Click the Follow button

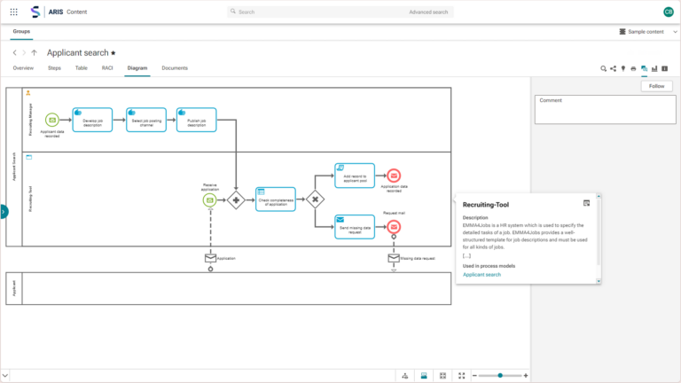point(656,86)
